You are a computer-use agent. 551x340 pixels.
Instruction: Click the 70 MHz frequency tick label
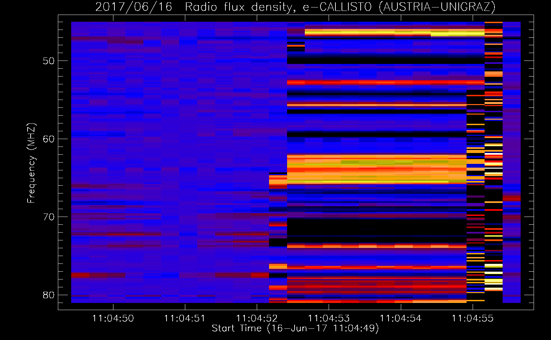point(49,217)
